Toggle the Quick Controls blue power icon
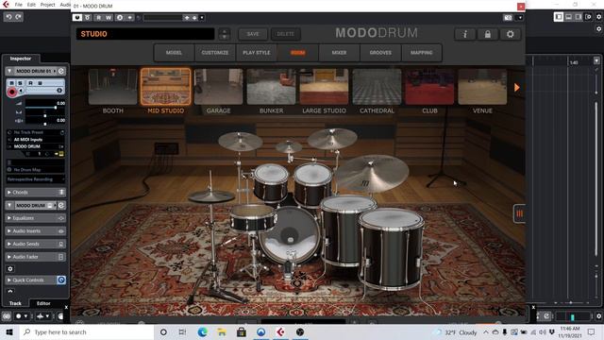Image resolution: width=604 pixels, height=340 pixels. (60, 280)
